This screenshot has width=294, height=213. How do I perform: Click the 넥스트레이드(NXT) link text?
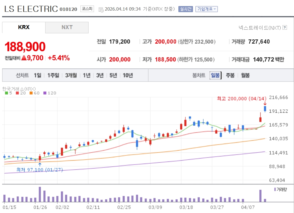pos(260,28)
